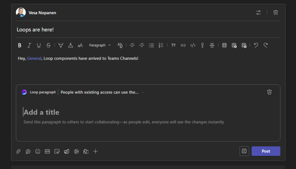
Task: Open the Paragraph style dropdown
Action: tap(100, 45)
